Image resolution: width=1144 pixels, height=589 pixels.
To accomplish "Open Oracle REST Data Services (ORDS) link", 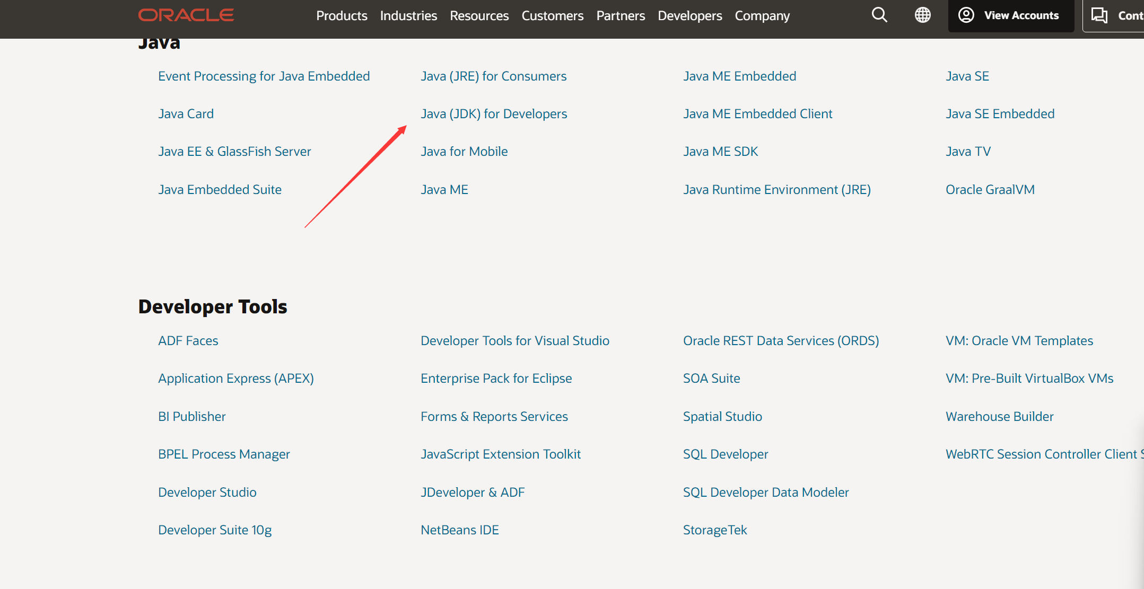I will click(781, 341).
